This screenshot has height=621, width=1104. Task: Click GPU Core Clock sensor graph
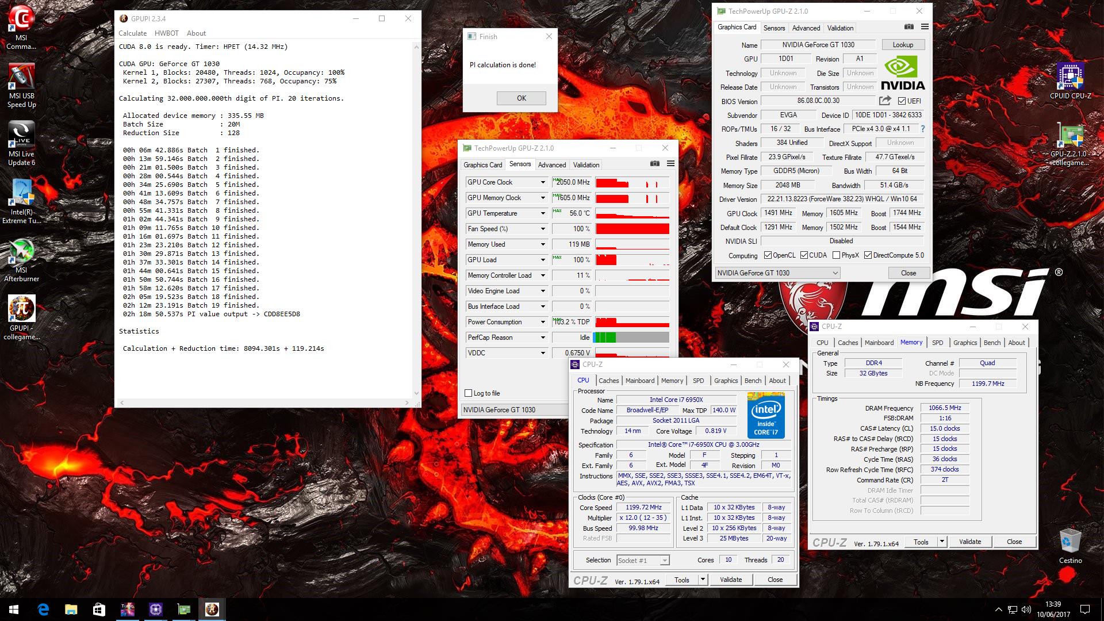click(632, 182)
